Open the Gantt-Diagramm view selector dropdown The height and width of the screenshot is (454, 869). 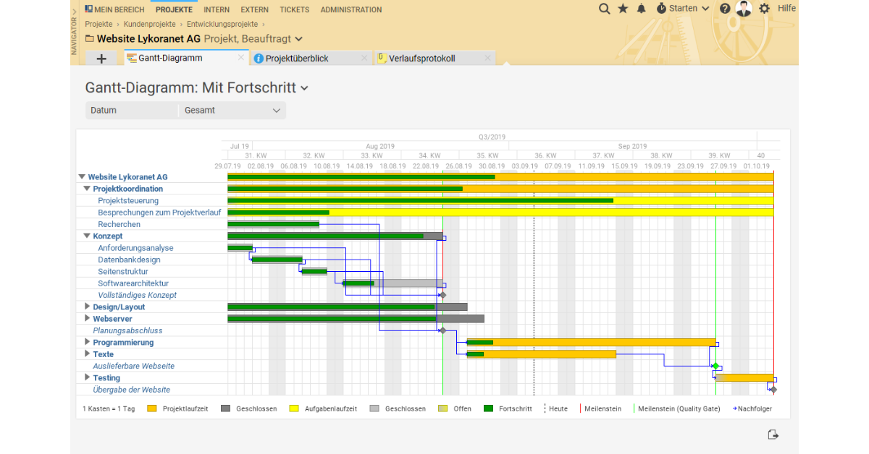(x=305, y=88)
